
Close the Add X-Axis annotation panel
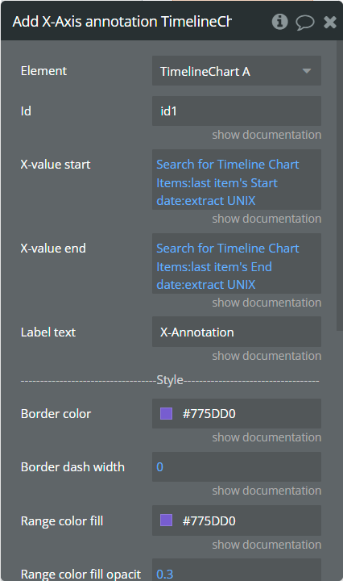[x=330, y=23]
